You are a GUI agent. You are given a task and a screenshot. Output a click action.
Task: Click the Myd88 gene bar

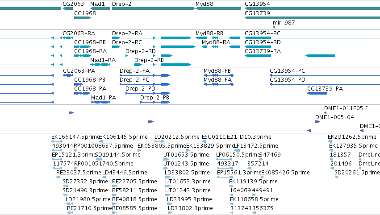218,8
